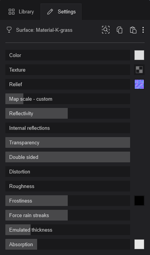Toggle the Transparency bar

[x=68, y=142]
